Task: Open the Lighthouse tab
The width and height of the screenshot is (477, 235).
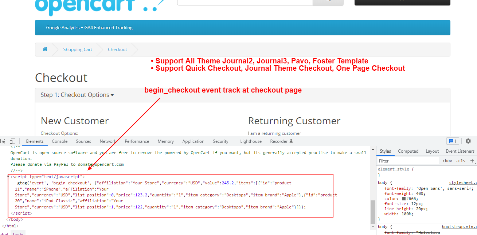Action: click(251, 141)
